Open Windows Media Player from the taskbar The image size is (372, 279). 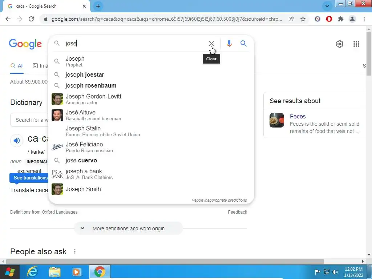(77, 272)
